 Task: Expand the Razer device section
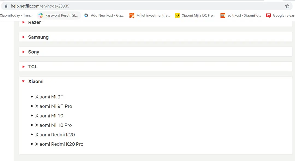156,23
